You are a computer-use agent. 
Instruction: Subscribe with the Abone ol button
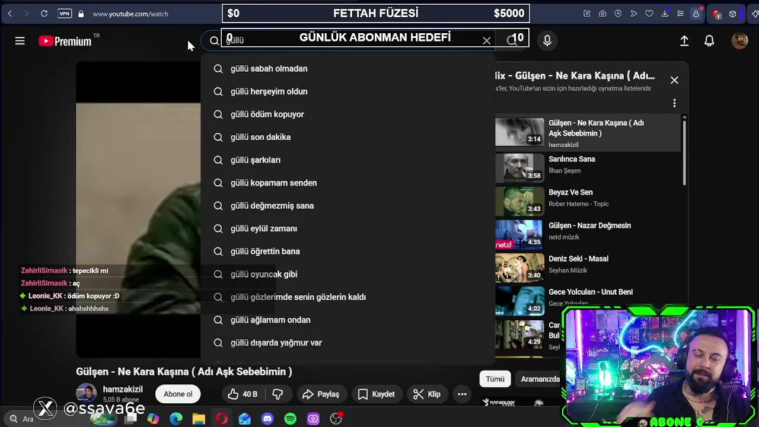coord(178,394)
